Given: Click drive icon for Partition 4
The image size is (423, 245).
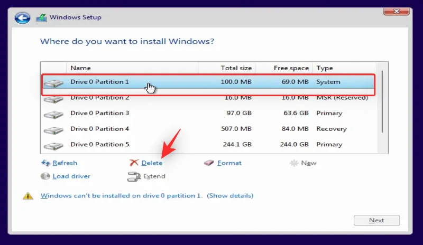Looking at the screenshot, I should pyautogui.click(x=53, y=130).
